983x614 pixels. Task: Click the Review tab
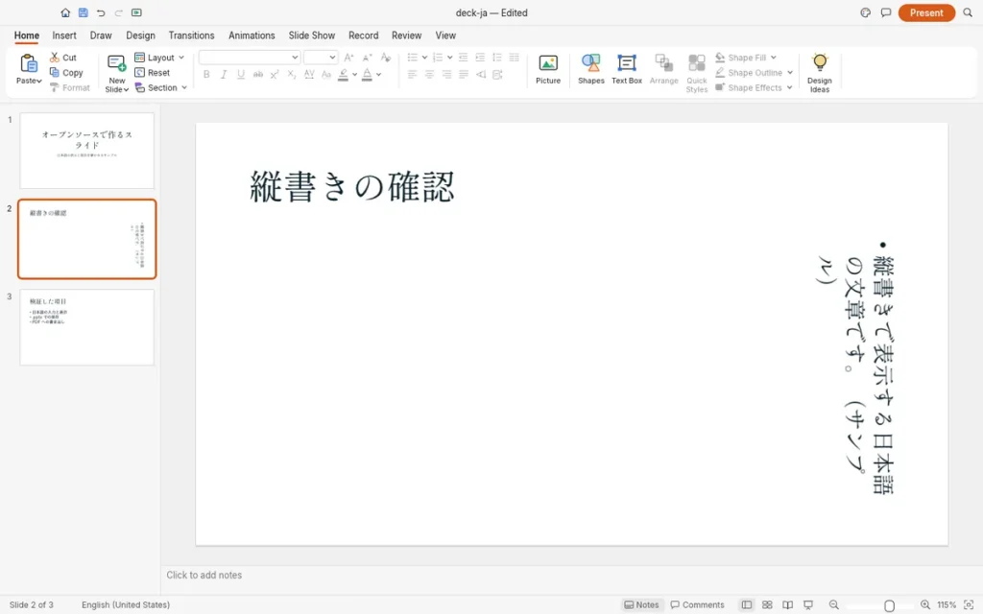point(406,35)
